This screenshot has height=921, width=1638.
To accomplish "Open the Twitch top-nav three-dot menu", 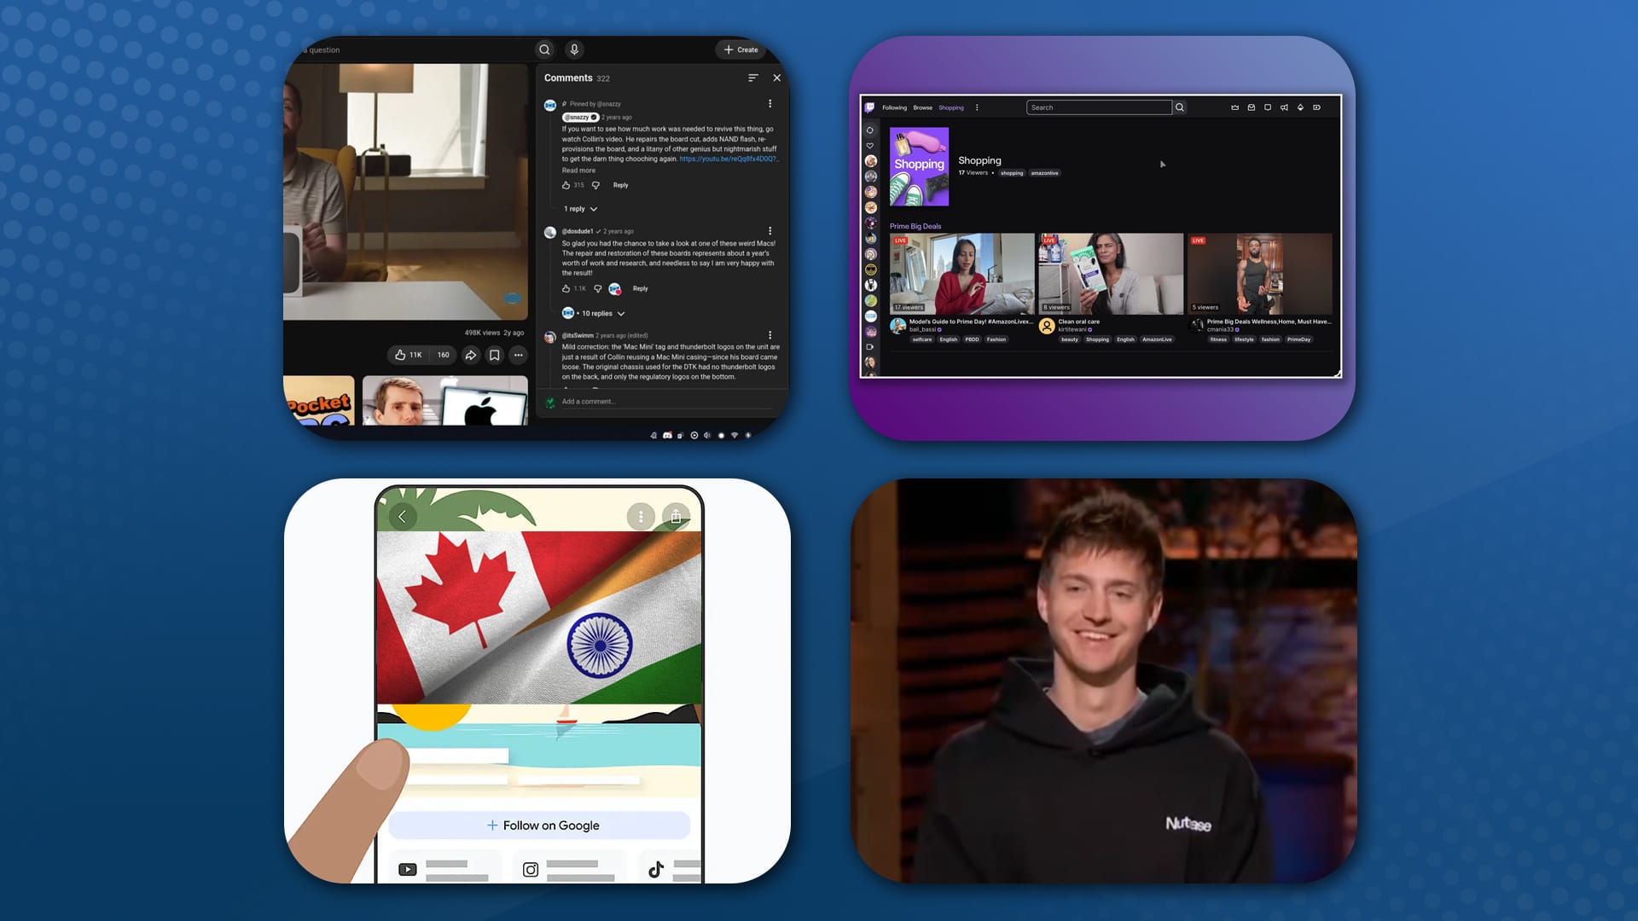I will (977, 107).
